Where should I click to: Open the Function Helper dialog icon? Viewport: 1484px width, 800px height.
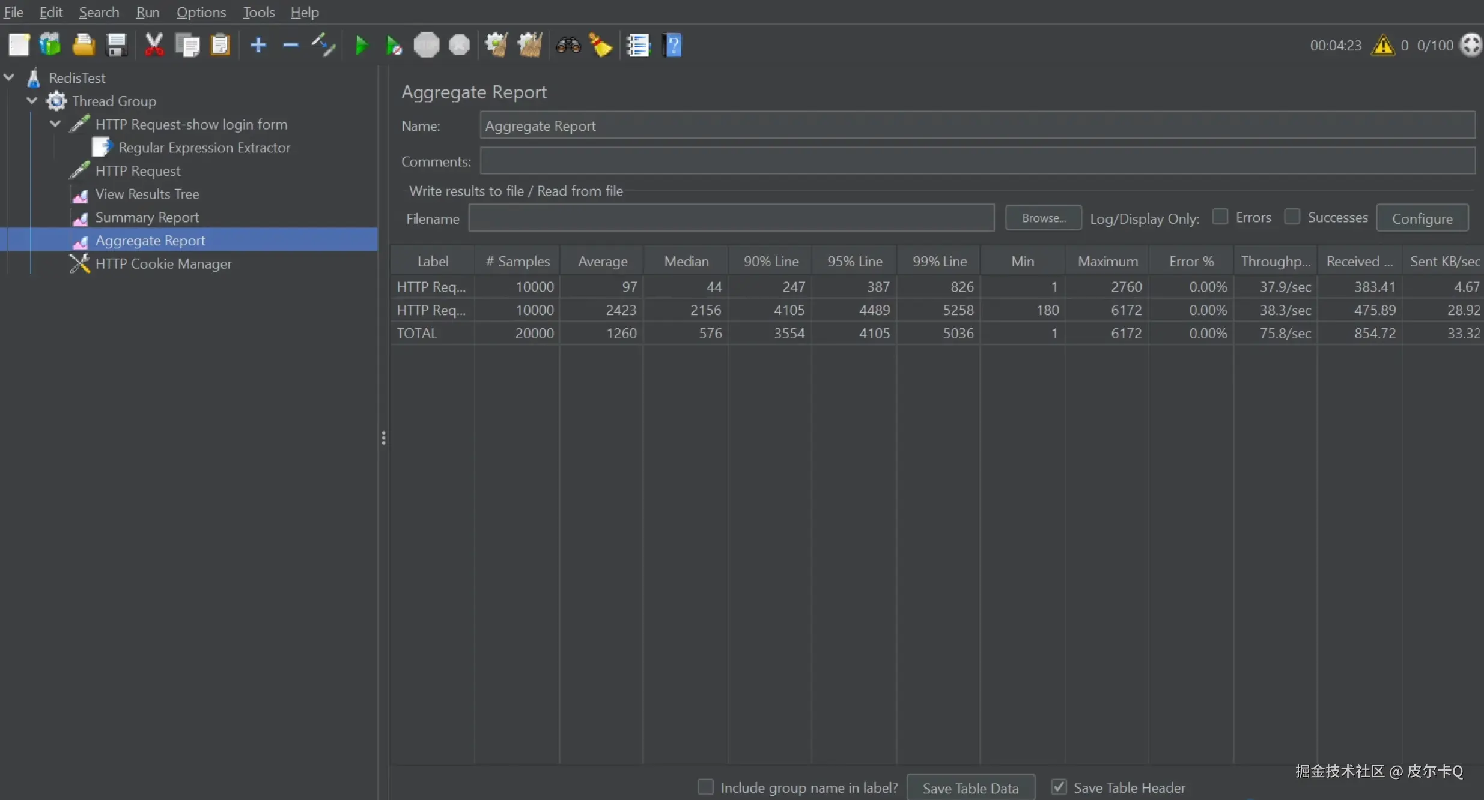[x=638, y=45]
